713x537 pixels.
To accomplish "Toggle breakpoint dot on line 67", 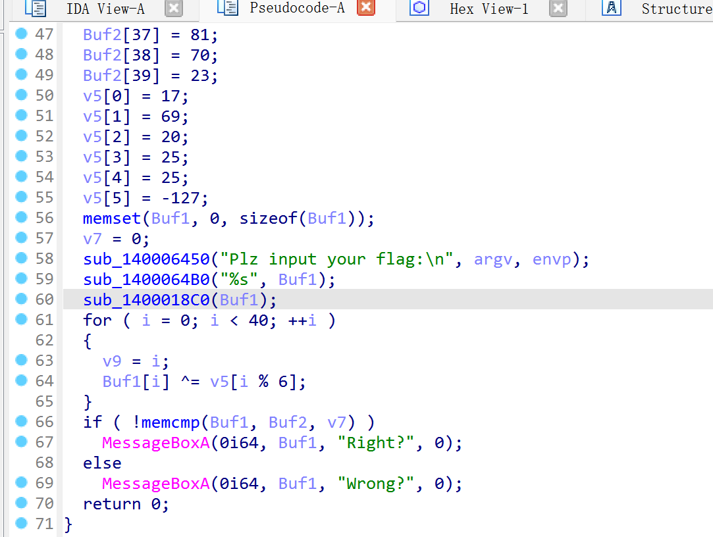I will pos(21,442).
